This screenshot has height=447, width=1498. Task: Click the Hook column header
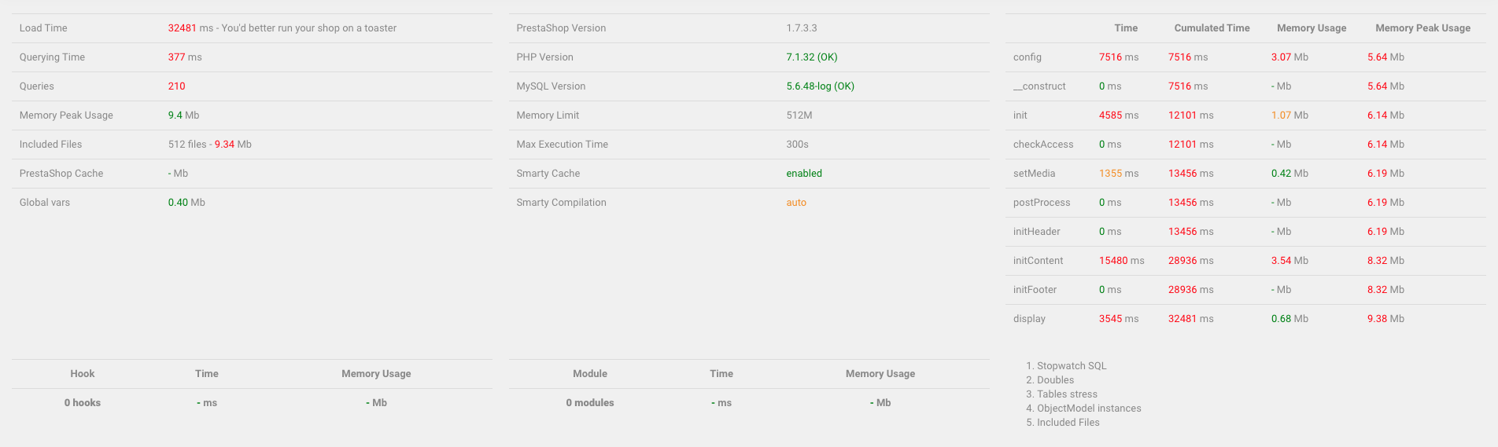83,374
